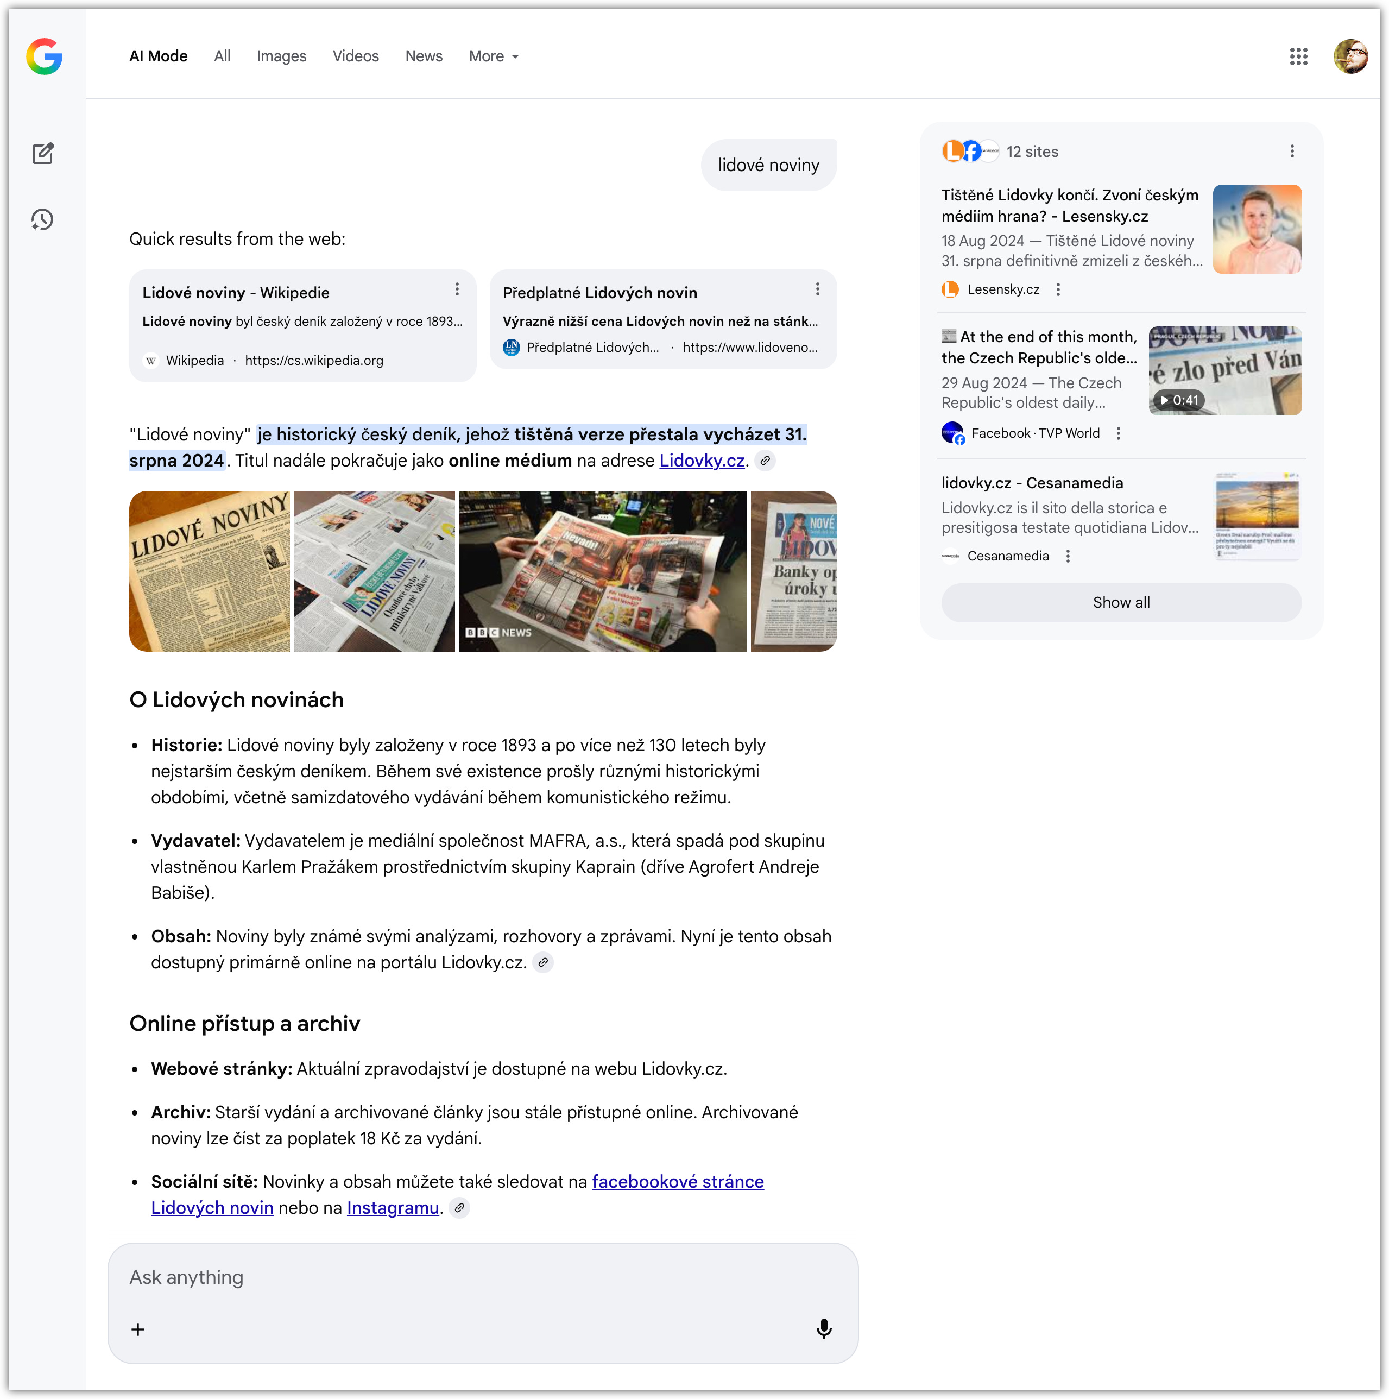
Task: Open the 12 sites panel menu
Action: tap(1292, 152)
